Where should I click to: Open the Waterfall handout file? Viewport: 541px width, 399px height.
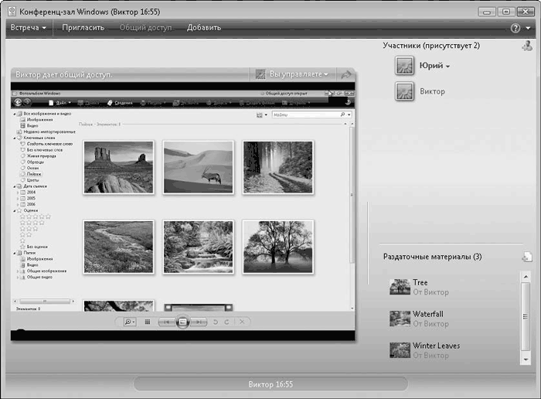[427, 314]
